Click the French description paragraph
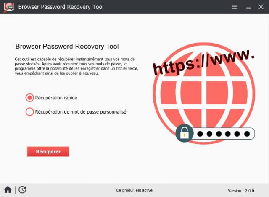Image resolution: width=269 pixels, height=197 pixels. pyautogui.click(x=76, y=66)
